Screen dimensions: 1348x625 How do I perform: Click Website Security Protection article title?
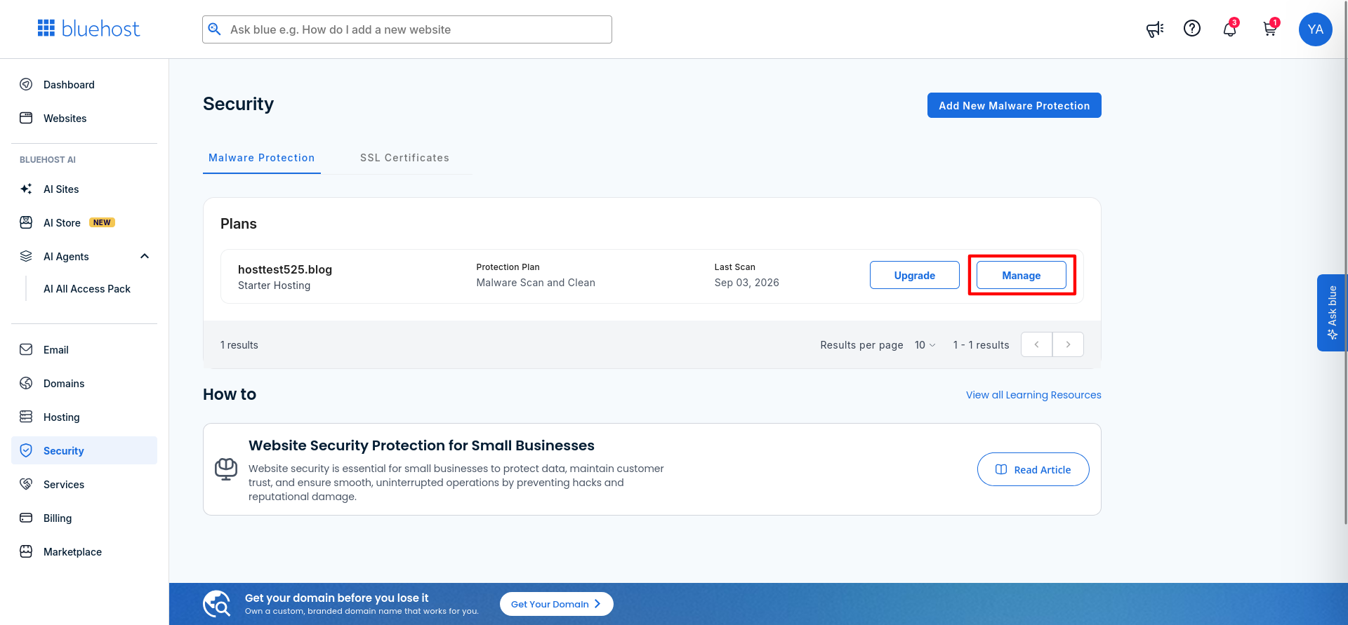[421, 445]
